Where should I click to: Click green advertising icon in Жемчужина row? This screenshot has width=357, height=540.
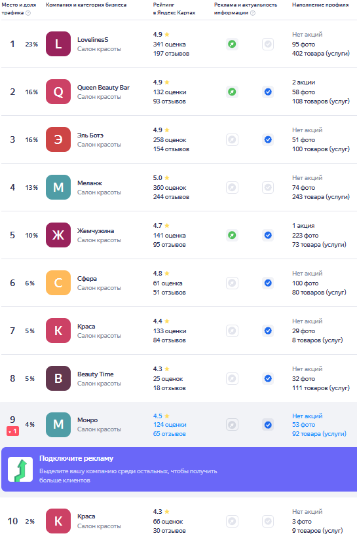pyautogui.click(x=233, y=235)
